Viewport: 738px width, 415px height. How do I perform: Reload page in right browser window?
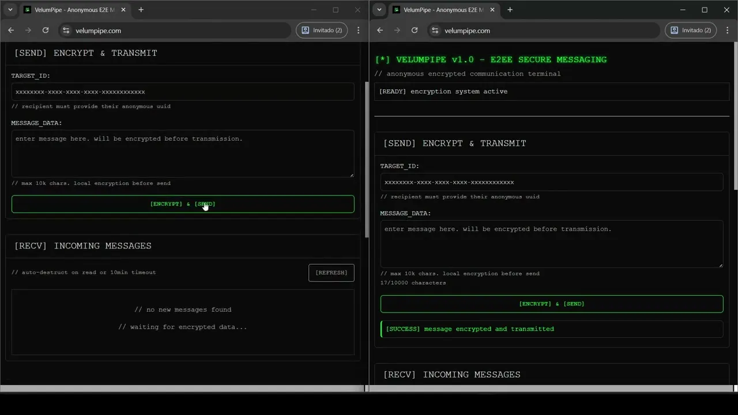pos(415,30)
